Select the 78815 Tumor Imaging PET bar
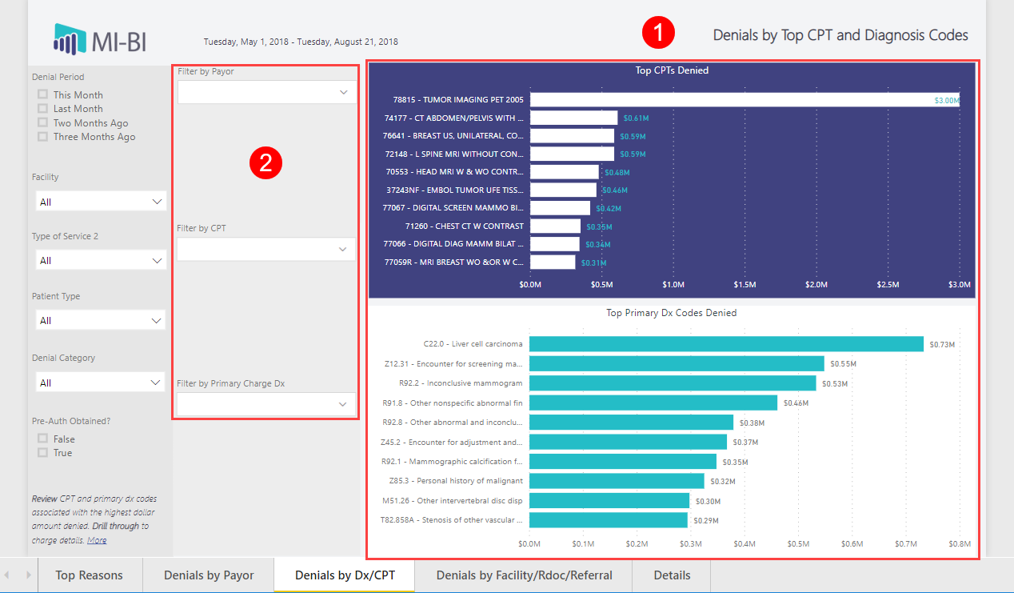Screen dimensions: 1014x593 (x=744, y=100)
